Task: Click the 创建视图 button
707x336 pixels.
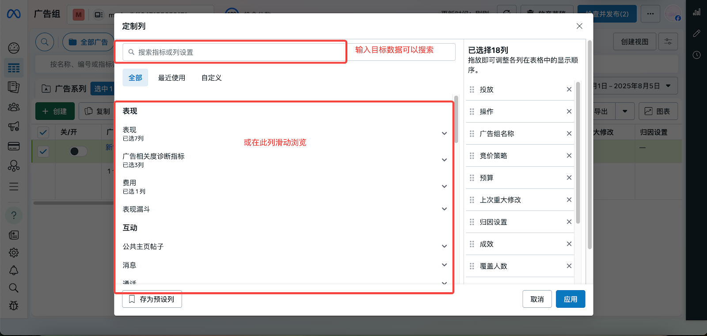Action: click(x=635, y=41)
